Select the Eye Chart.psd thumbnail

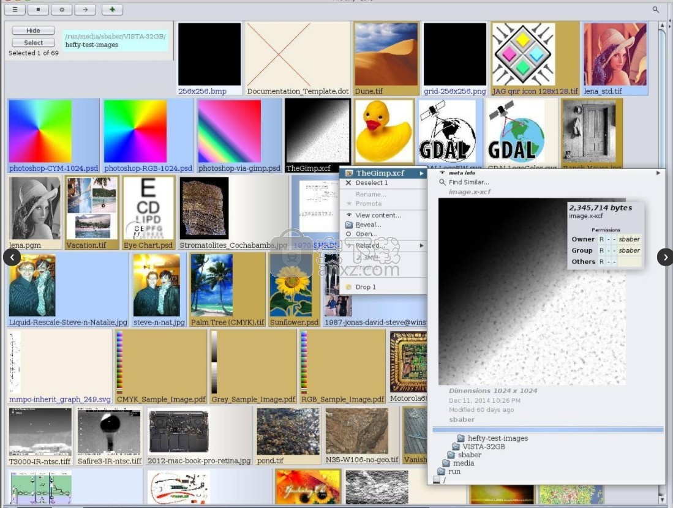pos(149,209)
